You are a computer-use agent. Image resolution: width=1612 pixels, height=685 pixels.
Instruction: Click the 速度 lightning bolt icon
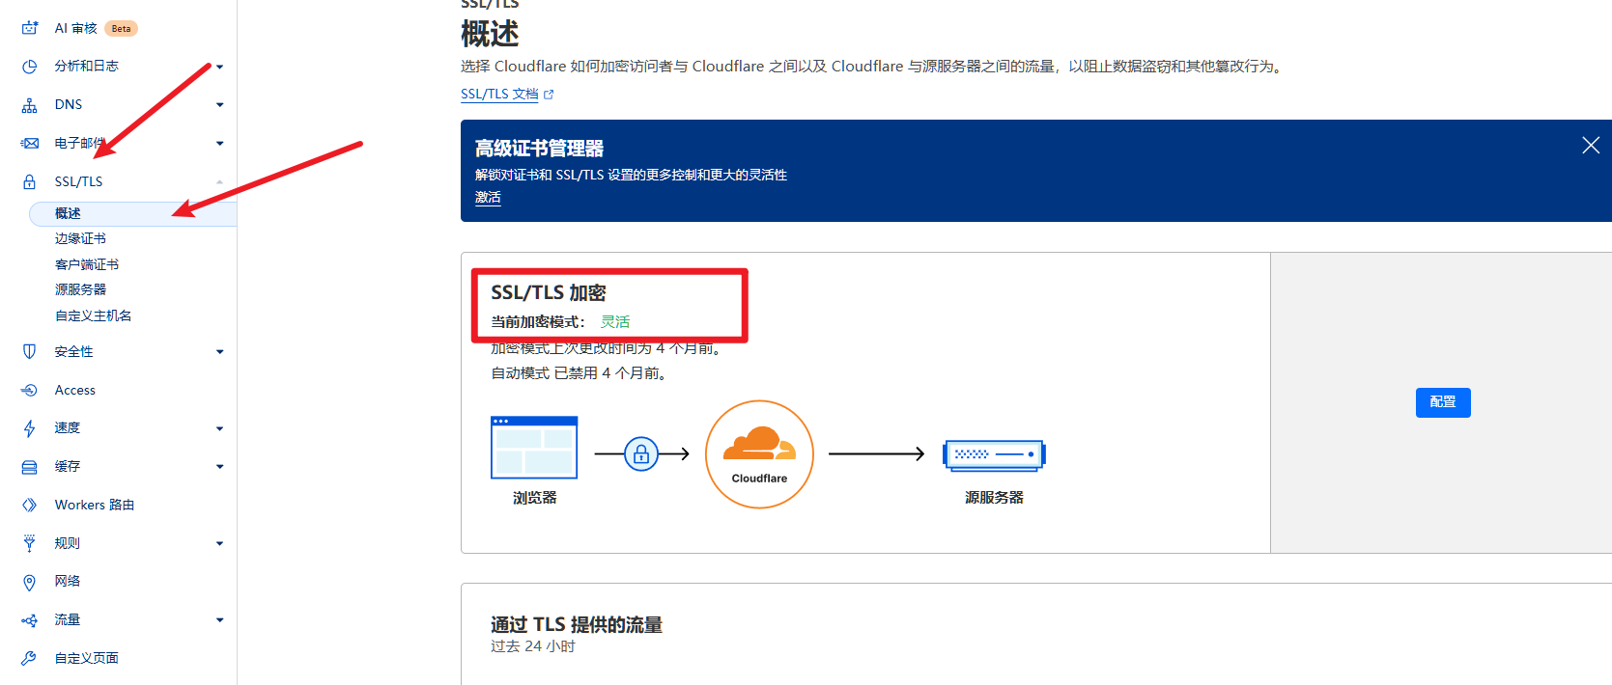click(30, 428)
